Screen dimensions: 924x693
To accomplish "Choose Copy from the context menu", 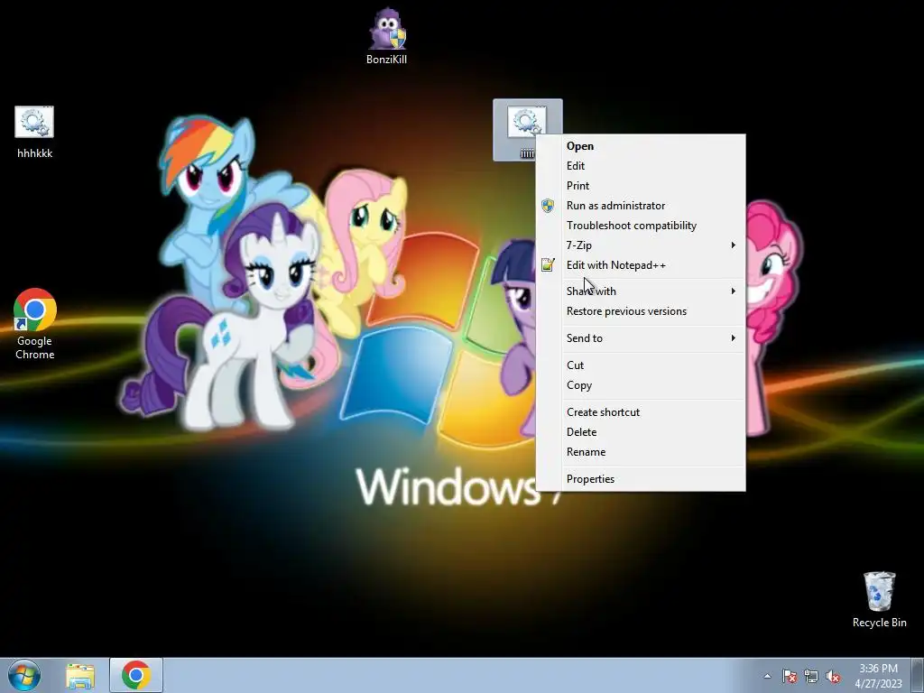I will 642,385.
